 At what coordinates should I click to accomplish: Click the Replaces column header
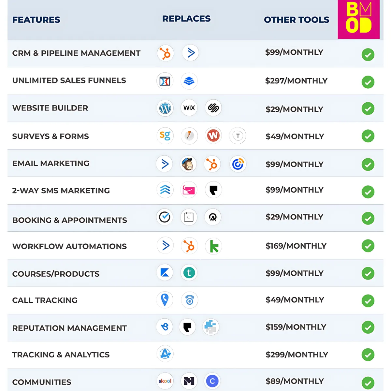coord(186,19)
